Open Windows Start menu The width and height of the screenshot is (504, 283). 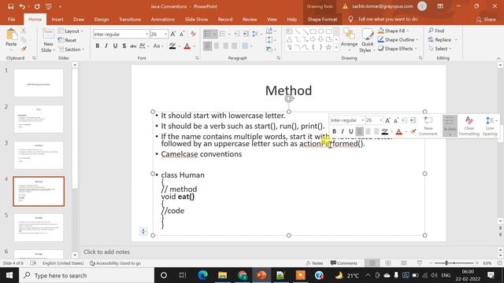[x=9, y=275]
